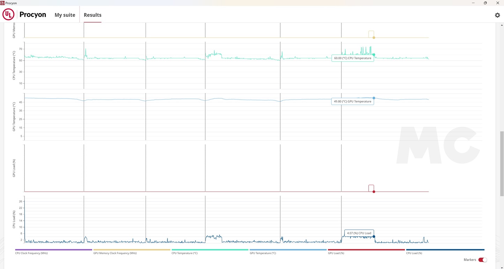Image resolution: width=504 pixels, height=269 pixels.
Task: Click the scroll up arrow
Action: point(502,25)
